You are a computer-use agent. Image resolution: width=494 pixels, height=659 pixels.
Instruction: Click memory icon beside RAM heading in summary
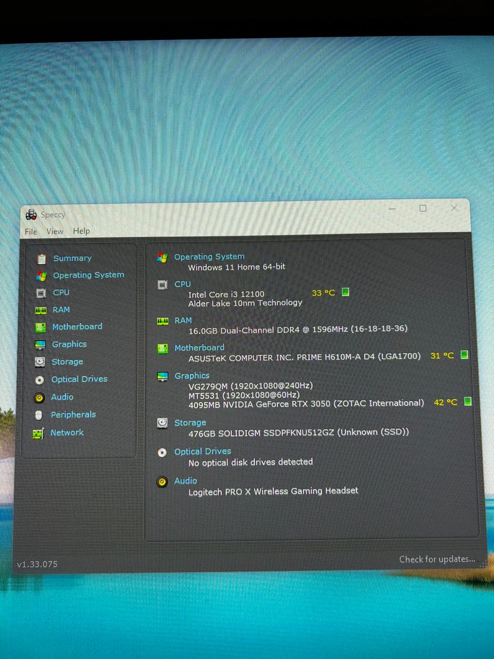(x=163, y=321)
